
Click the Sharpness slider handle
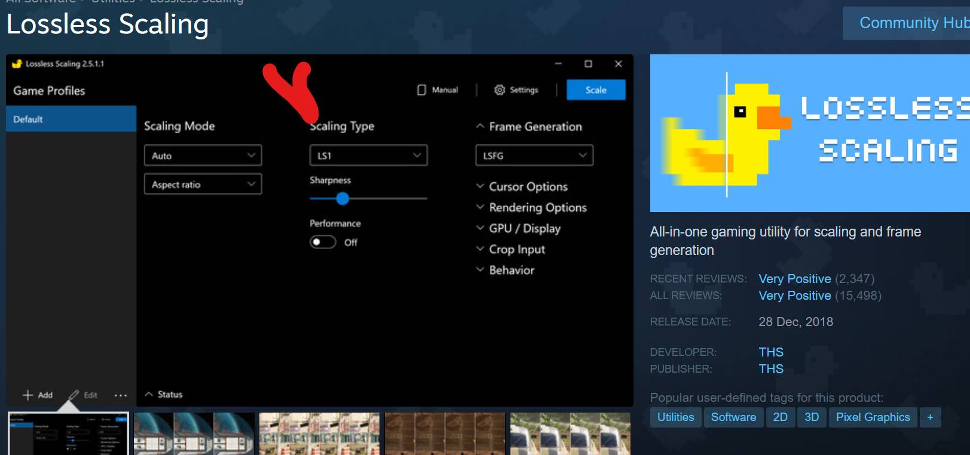[x=342, y=199]
